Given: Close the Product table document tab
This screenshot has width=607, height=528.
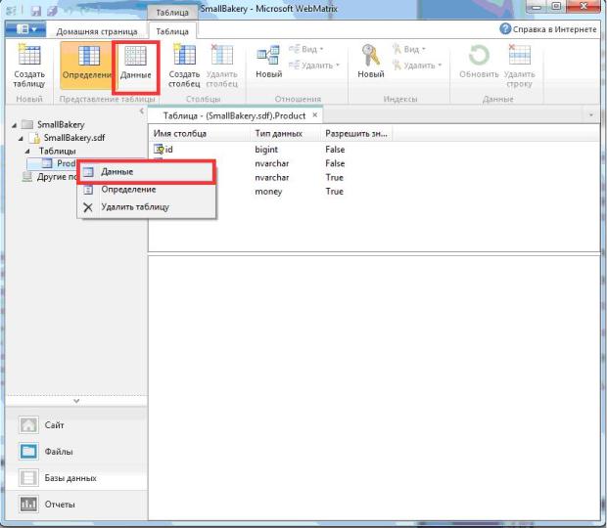Looking at the screenshot, I should point(315,114).
